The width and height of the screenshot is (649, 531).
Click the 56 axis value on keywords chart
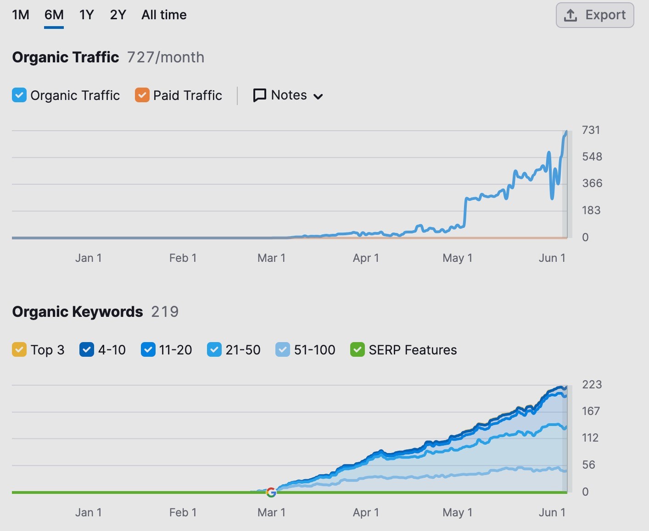[588, 465]
